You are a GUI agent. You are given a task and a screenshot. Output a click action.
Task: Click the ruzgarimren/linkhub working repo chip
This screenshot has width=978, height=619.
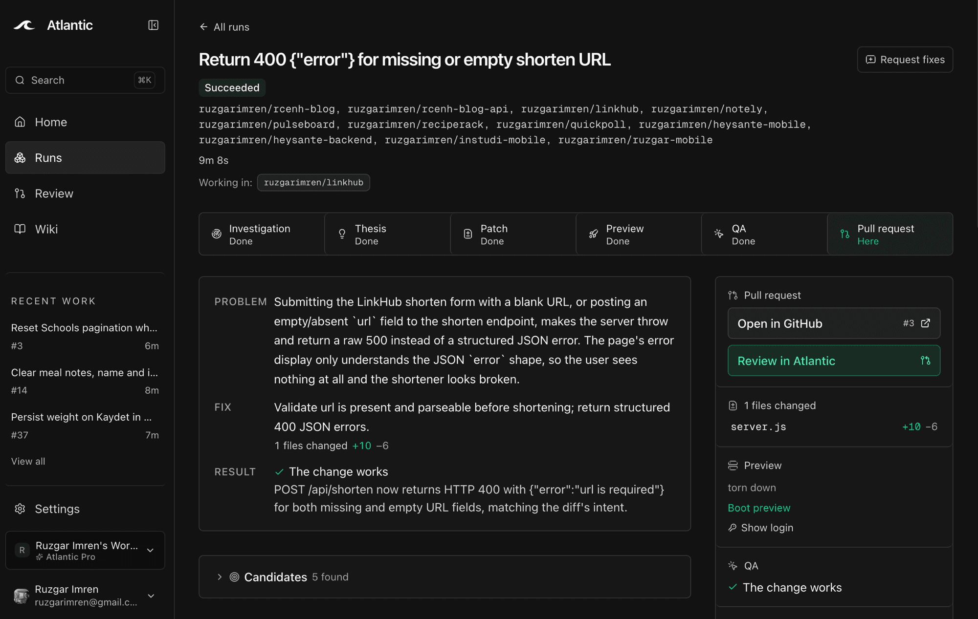tap(313, 183)
